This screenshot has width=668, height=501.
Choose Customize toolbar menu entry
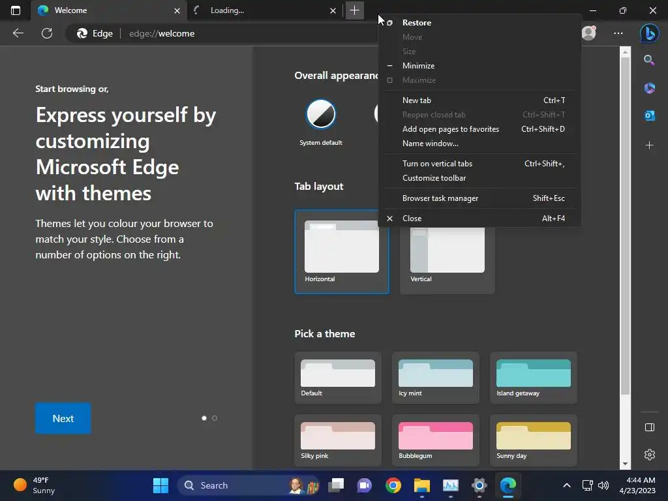[479, 178]
